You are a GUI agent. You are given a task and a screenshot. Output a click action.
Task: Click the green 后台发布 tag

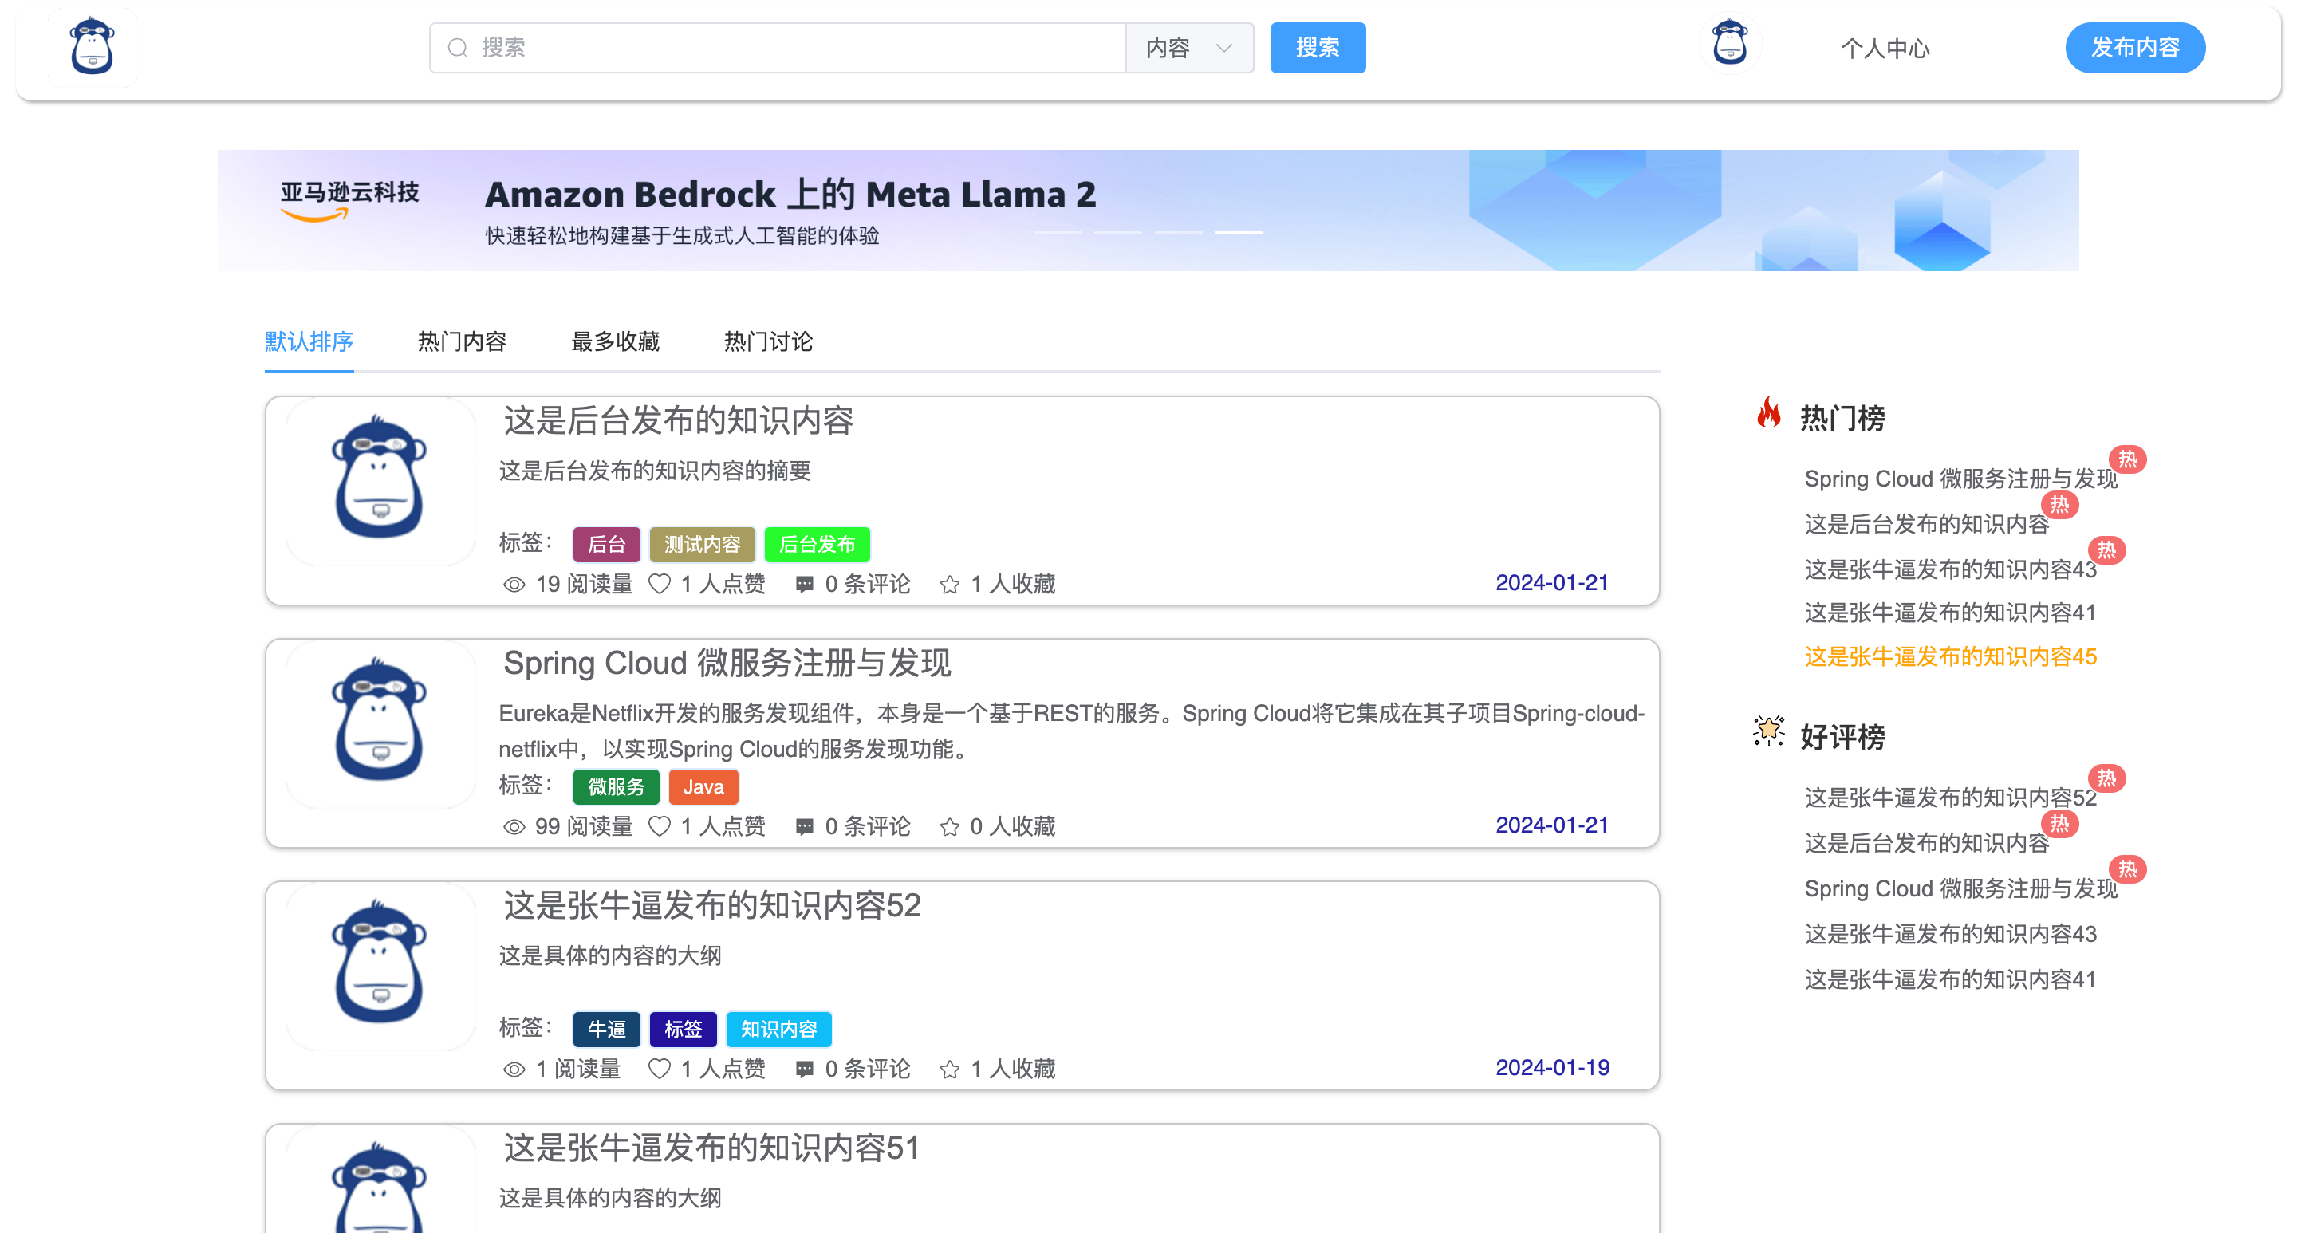[x=817, y=544]
